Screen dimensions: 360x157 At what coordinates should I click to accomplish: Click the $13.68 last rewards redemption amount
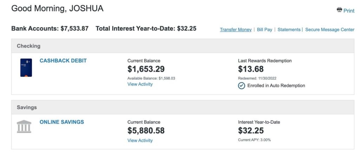251,69
